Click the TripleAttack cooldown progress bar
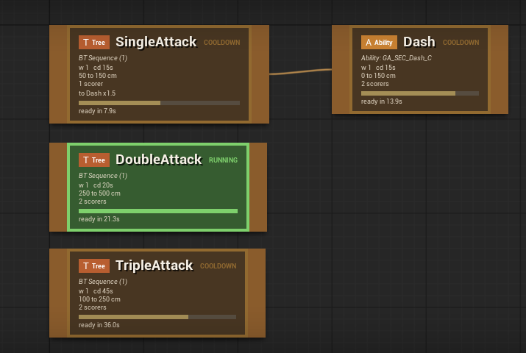Viewport: 526px width, 353px height. pos(157,317)
